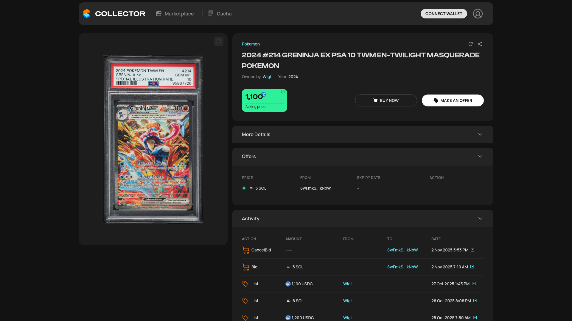The width and height of the screenshot is (572, 321).
Task: Click the tag icon on 1,200 USDC listing
Action: (x=245, y=318)
